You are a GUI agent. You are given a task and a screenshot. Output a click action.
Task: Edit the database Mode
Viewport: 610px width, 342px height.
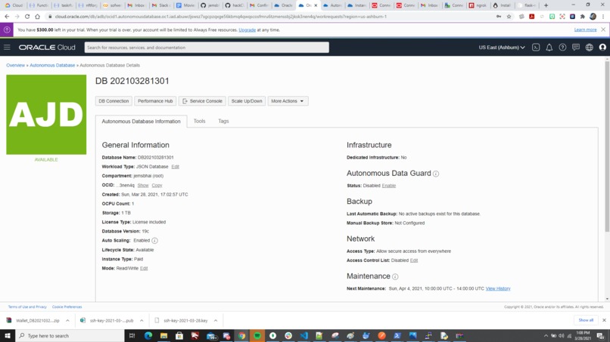pos(144,268)
